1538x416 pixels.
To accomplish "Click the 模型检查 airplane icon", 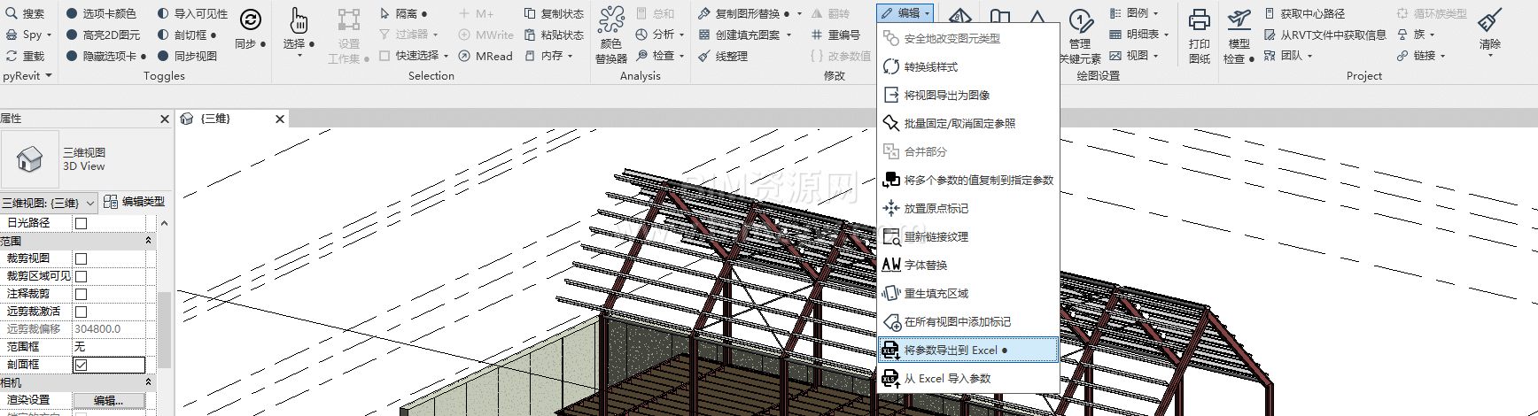I will (1239, 19).
